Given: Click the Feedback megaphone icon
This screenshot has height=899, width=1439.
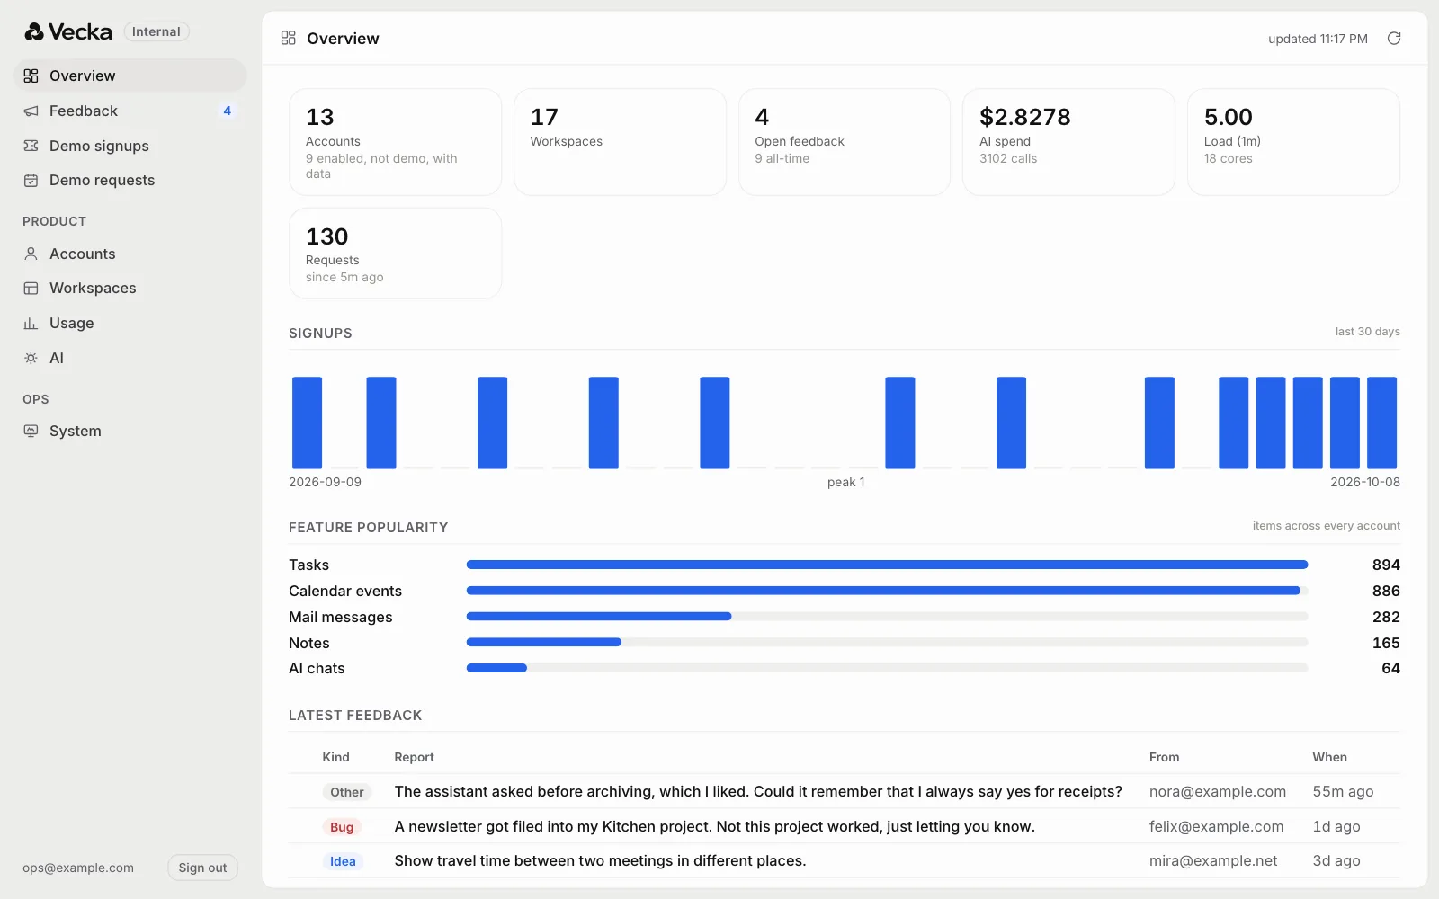Looking at the screenshot, I should point(31,111).
